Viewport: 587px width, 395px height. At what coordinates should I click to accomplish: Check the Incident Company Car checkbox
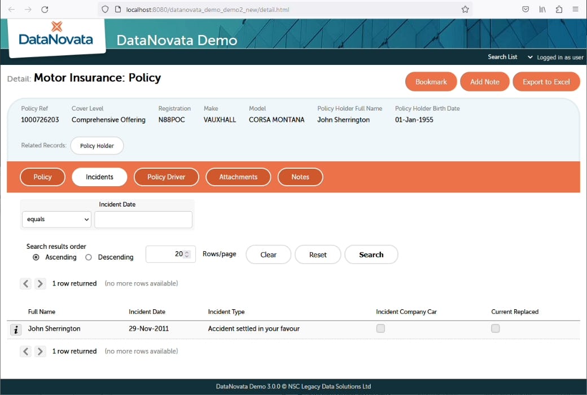[x=380, y=328]
